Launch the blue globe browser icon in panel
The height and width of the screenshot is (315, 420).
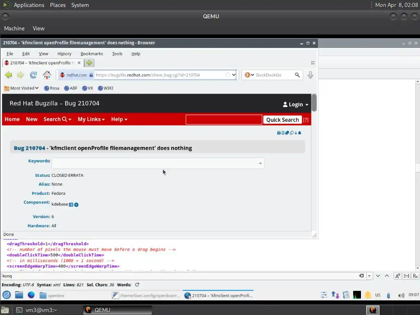pyautogui.click(x=31, y=295)
